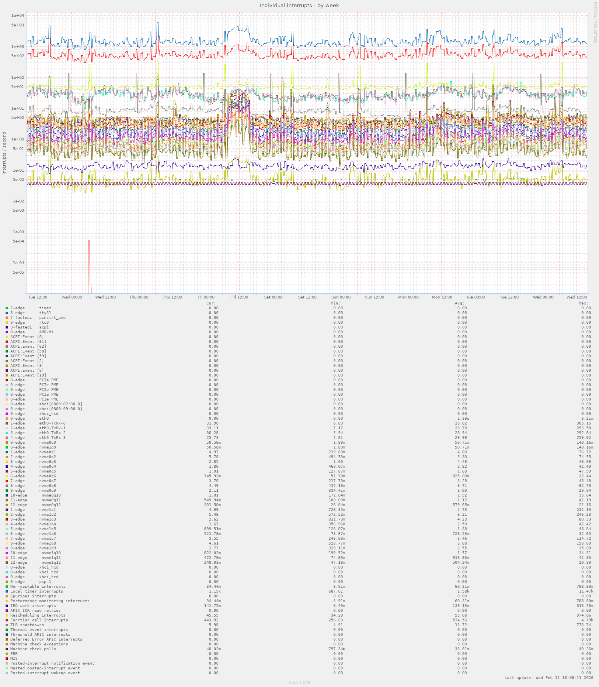The height and width of the screenshot is (687, 599).
Task: Click the Fri 12:00 time axis label
Action: point(240,297)
